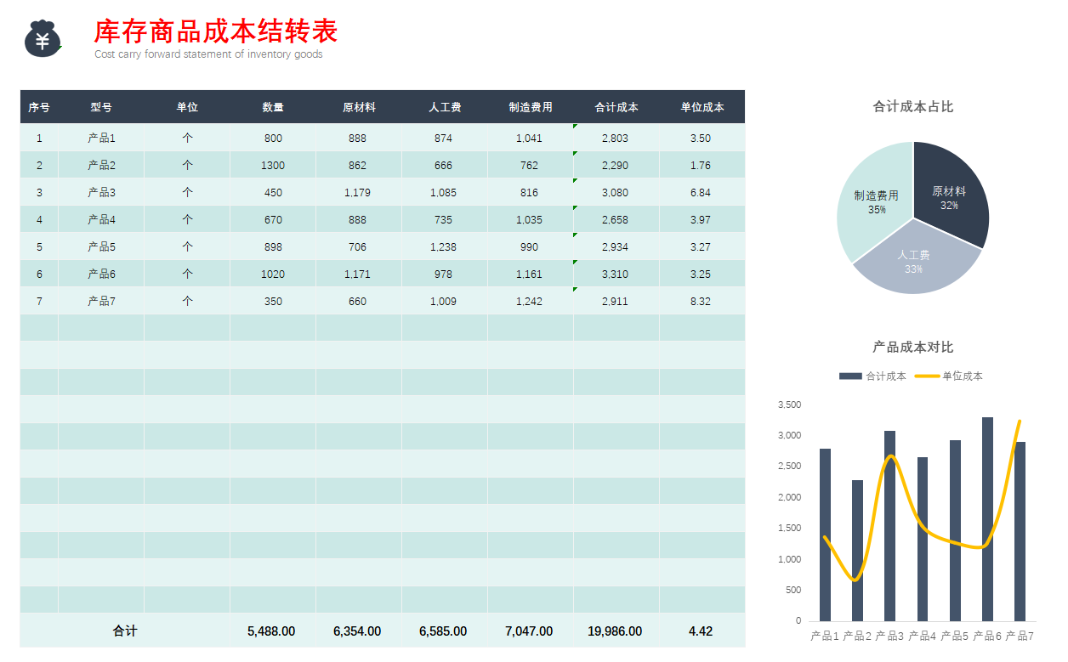Click the 库存商品成本结转表 title
This screenshot has width=1068, height=662.
pos(215,32)
